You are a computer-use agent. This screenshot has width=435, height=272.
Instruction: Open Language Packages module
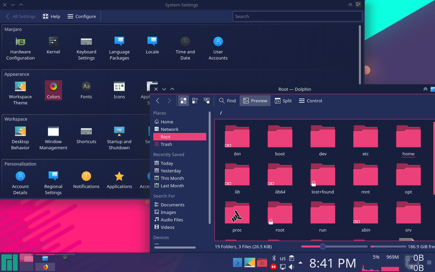pyautogui.click(x=119, y=49)
